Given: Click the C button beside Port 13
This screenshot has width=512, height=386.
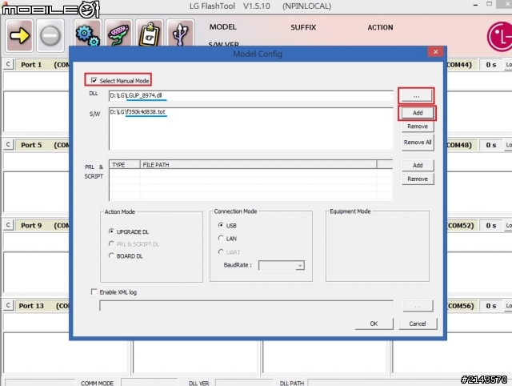Looking at the screenshot, I should (x=8, y=305).
